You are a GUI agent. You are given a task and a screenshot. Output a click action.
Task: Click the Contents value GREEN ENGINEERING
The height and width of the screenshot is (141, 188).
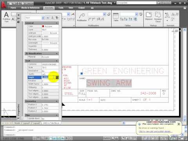[x=50, y=64]
